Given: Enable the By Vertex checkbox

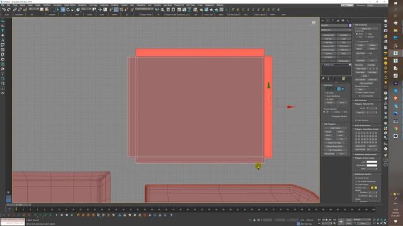Looking at the screenshot, I should point(325,93).
